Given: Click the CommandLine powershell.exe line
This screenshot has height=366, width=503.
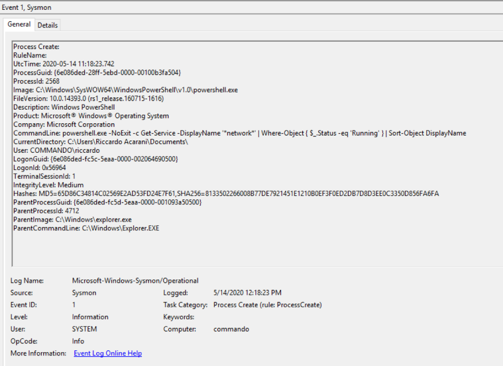Looking at the screenshot, I should pyautogui.click(x=147, y=133).
